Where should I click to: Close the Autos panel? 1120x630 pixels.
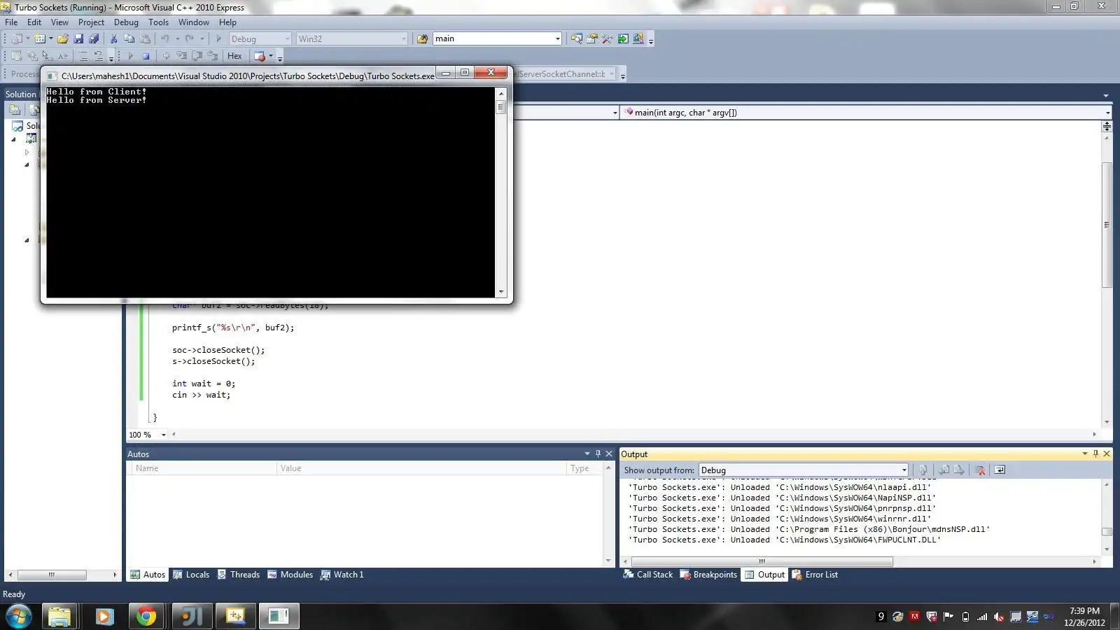pyautogui.click(x=609, y=454)
